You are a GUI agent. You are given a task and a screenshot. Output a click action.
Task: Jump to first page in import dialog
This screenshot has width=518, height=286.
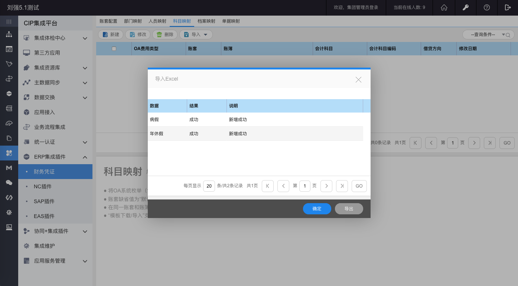pyautogui.click(x=268, y=186)
